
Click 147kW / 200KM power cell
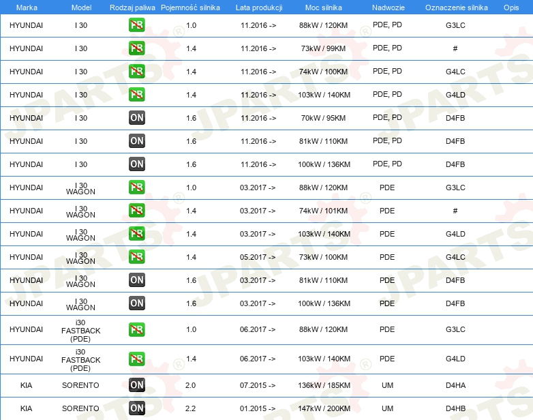324,408
